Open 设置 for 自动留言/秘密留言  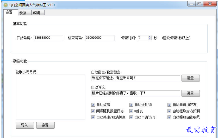tap(191, 78)
